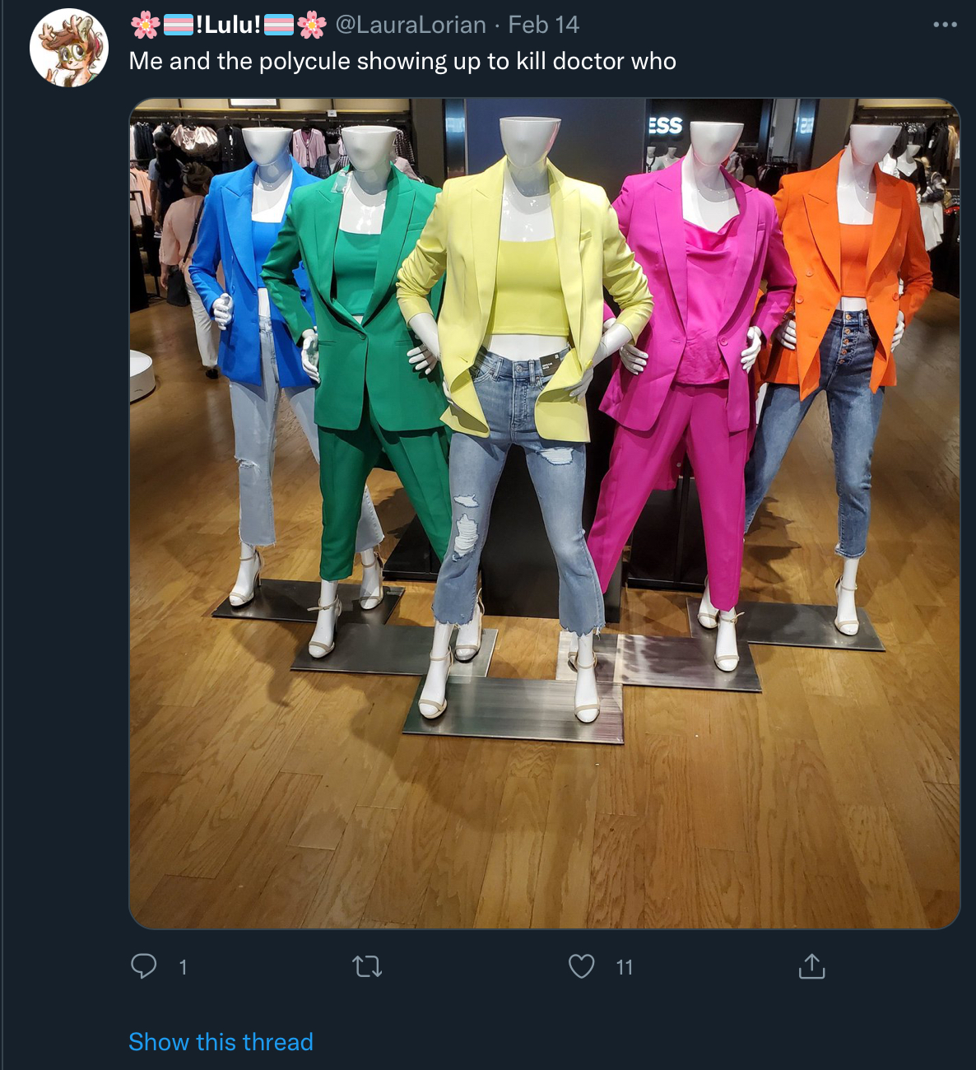Click the like count number 11
This screenshot has width=976, height=1070.
pyautogui.click(x=625, y=967)
